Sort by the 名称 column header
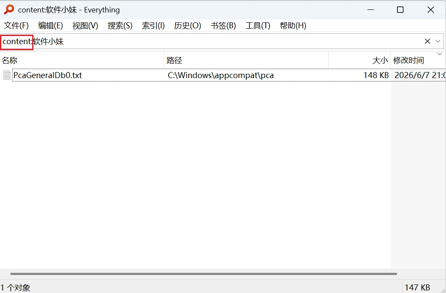Viewport: 446px width, 293px height. [x=82, y=60]
